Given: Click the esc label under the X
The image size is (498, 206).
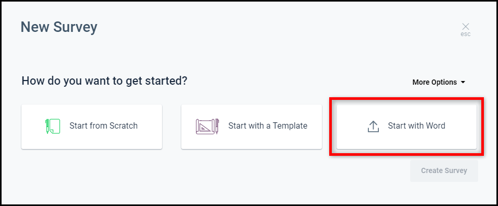Looking at the screenshot, I should 466,34.
